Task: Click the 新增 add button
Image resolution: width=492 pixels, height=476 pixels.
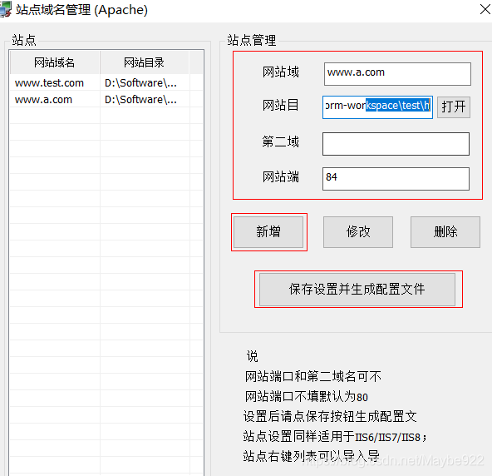Action: click(268, 232)
